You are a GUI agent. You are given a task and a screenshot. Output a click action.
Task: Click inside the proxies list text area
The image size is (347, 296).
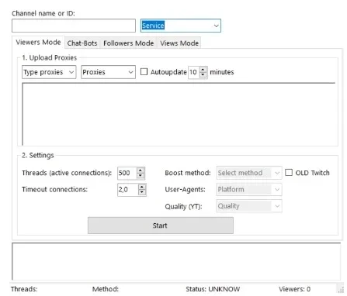(x=179, y=114)
